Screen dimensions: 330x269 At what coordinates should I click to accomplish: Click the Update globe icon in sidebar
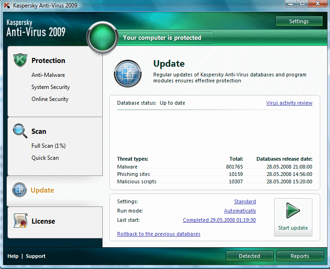pyautogui.click(x=19, y=190)
